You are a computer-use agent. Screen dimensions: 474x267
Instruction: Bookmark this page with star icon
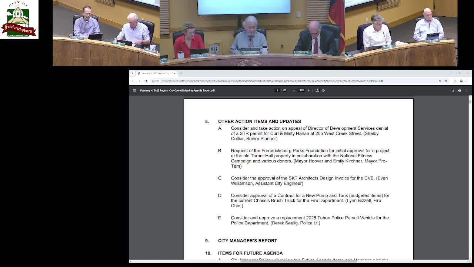(446, 81)
